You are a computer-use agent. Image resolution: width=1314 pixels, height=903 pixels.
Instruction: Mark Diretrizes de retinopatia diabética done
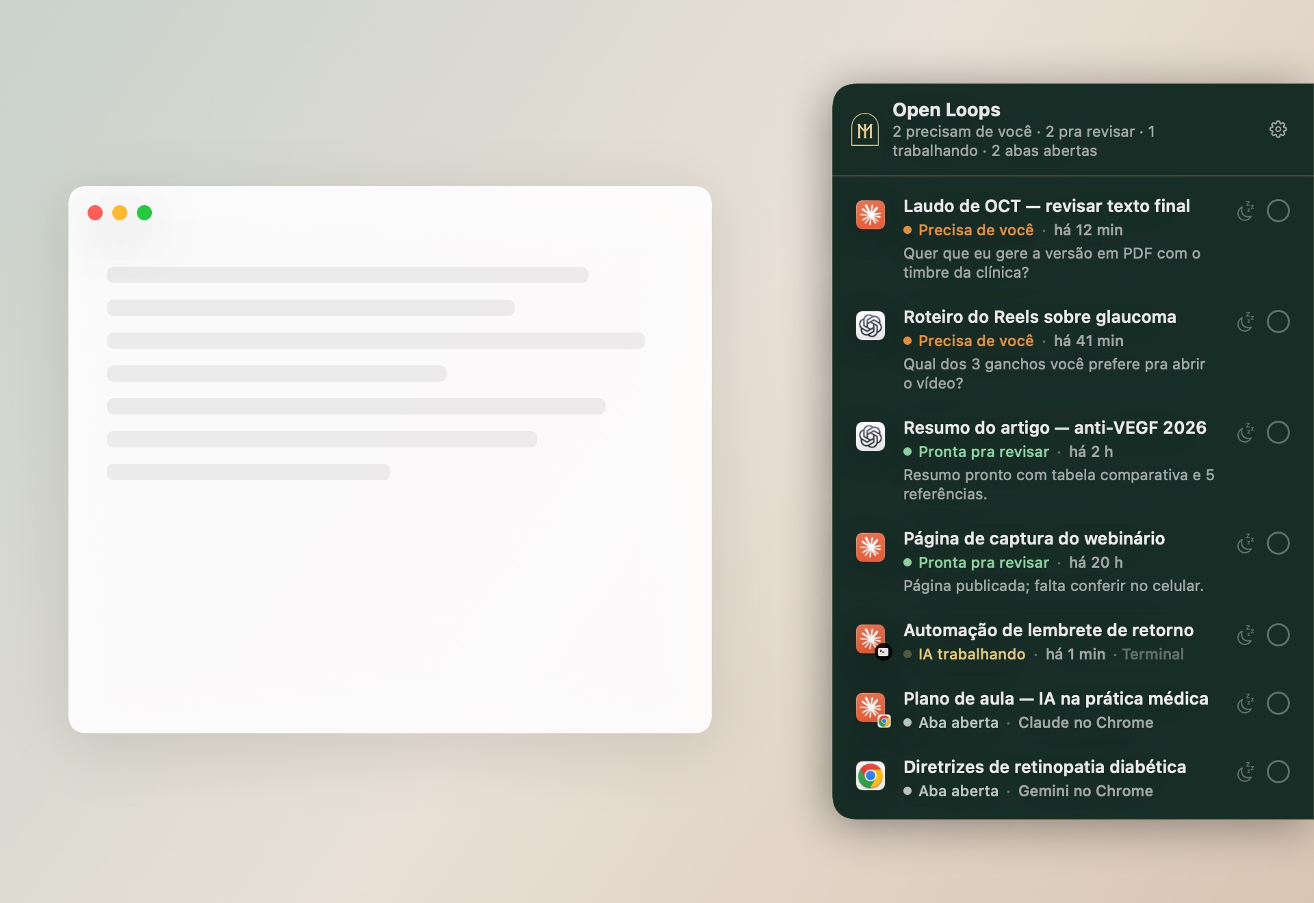1278,772
